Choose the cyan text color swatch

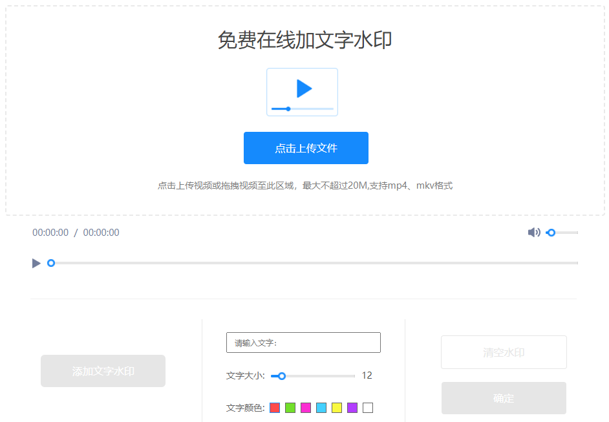tap(321, 407)
